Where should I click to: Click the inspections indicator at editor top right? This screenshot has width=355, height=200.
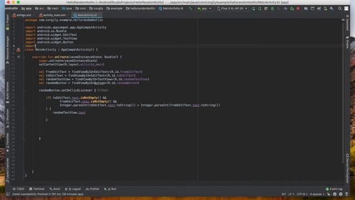coord(343,20)
